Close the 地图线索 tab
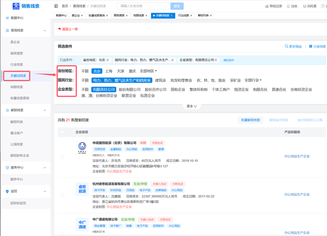327x236 pixels. tap(146, 16)
